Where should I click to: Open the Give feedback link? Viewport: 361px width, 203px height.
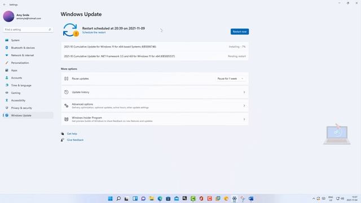pos(75,140)
